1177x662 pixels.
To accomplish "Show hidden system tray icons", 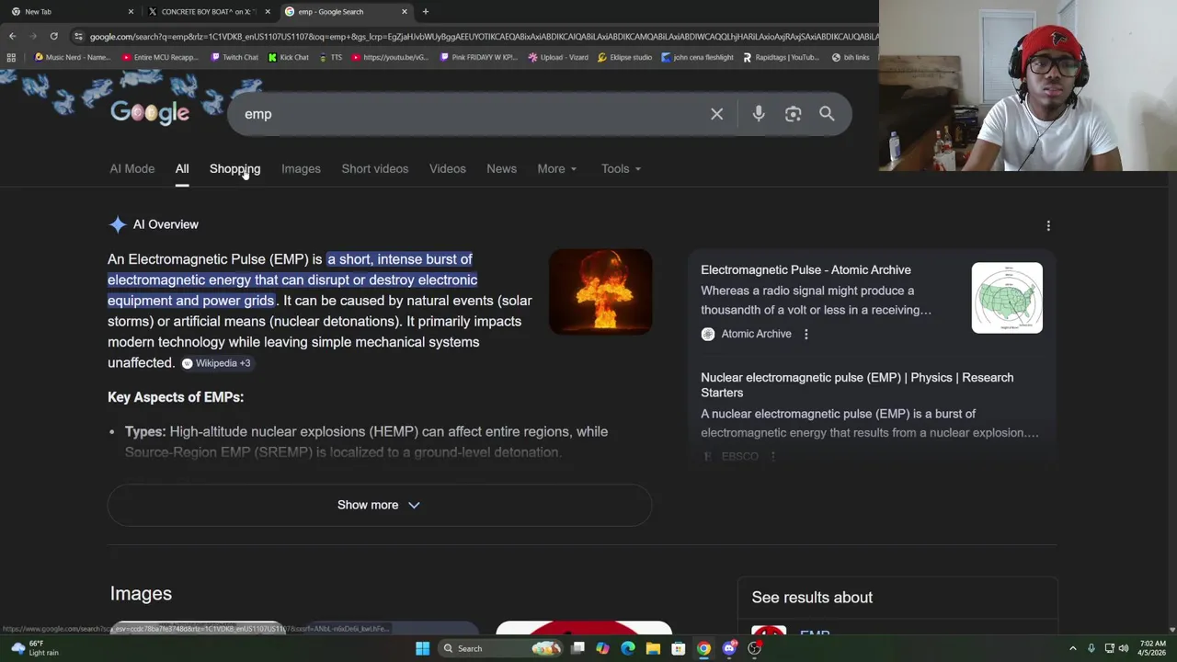I will click(1072, 648).
